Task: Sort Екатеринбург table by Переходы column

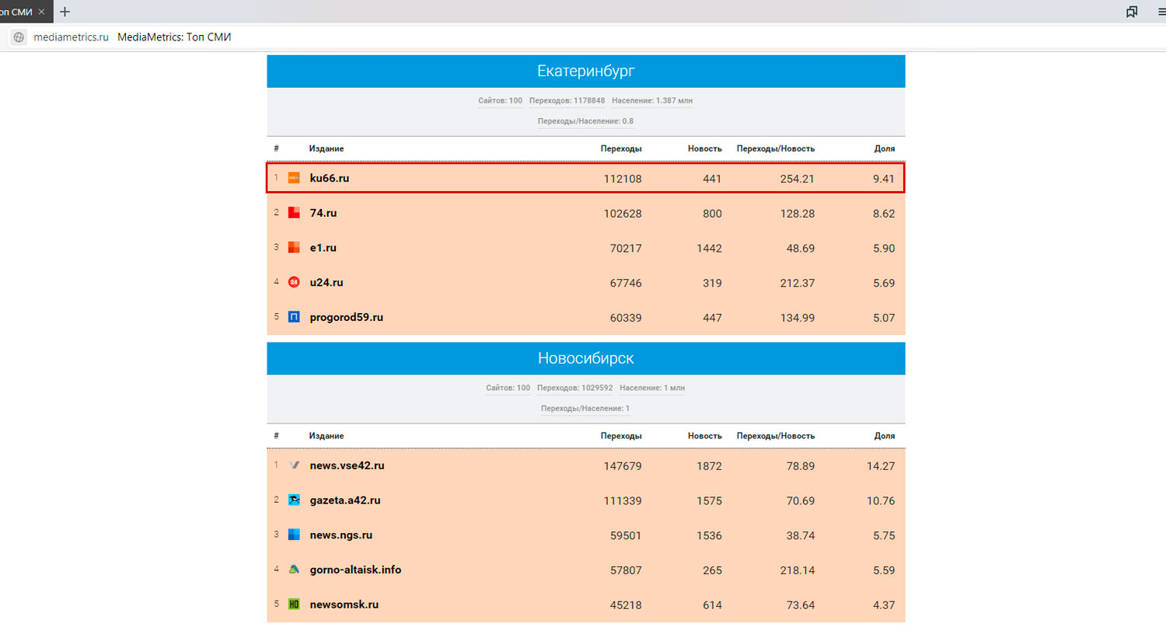Action: click(620, 148)
